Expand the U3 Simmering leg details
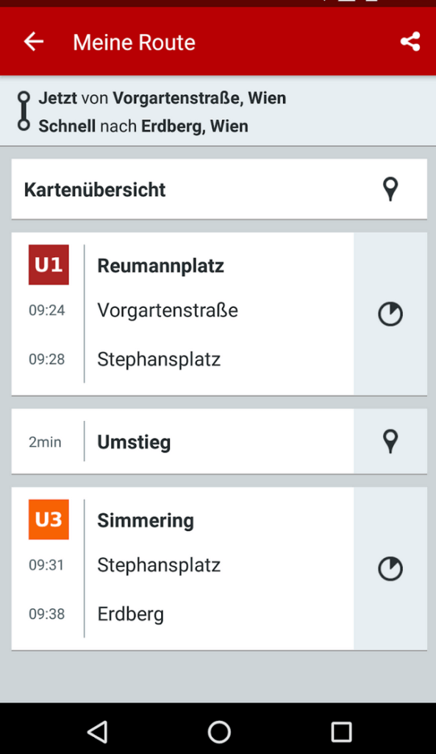This screenshot has height=754, width=436. point(182,569)
